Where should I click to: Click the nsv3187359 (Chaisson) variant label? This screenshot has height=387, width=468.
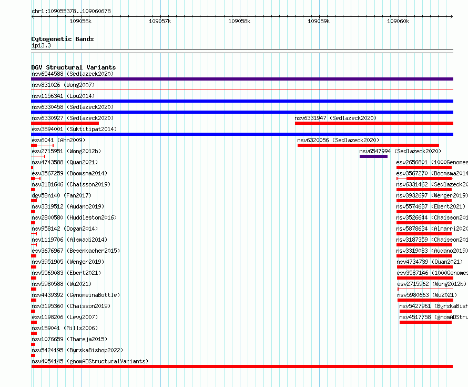pyautogui.click(x=432, y=240)
